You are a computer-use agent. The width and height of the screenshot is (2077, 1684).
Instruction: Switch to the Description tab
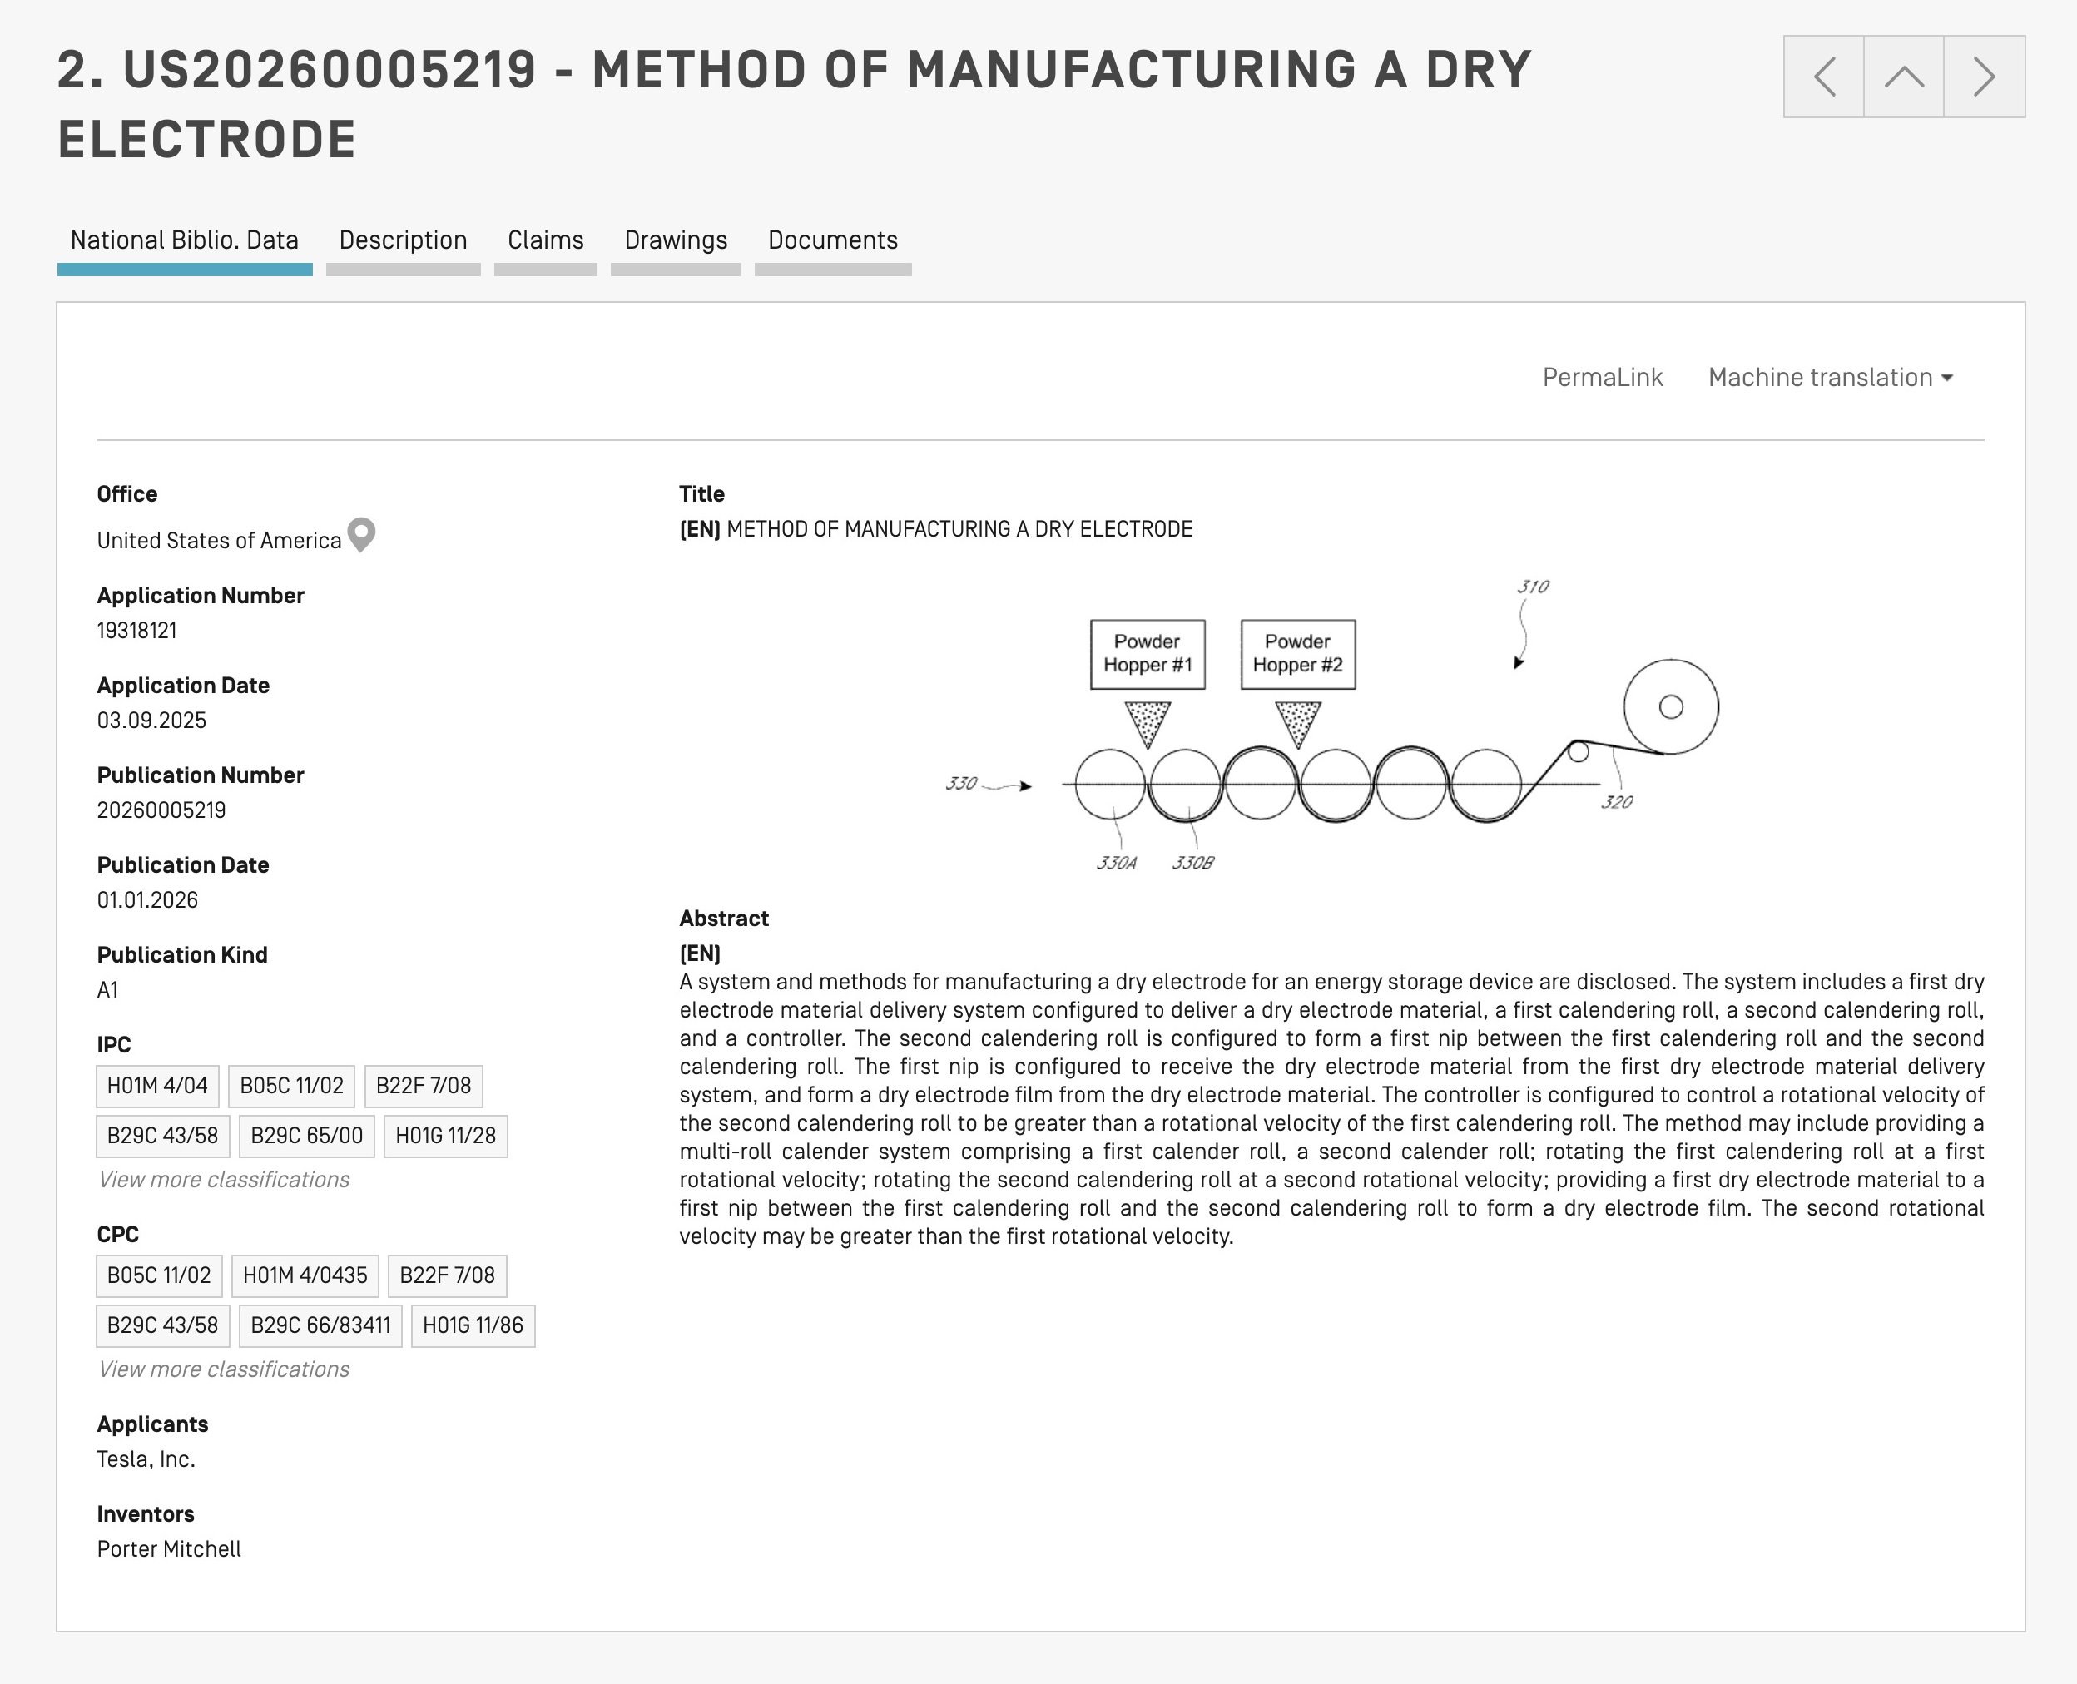(403, 240)
